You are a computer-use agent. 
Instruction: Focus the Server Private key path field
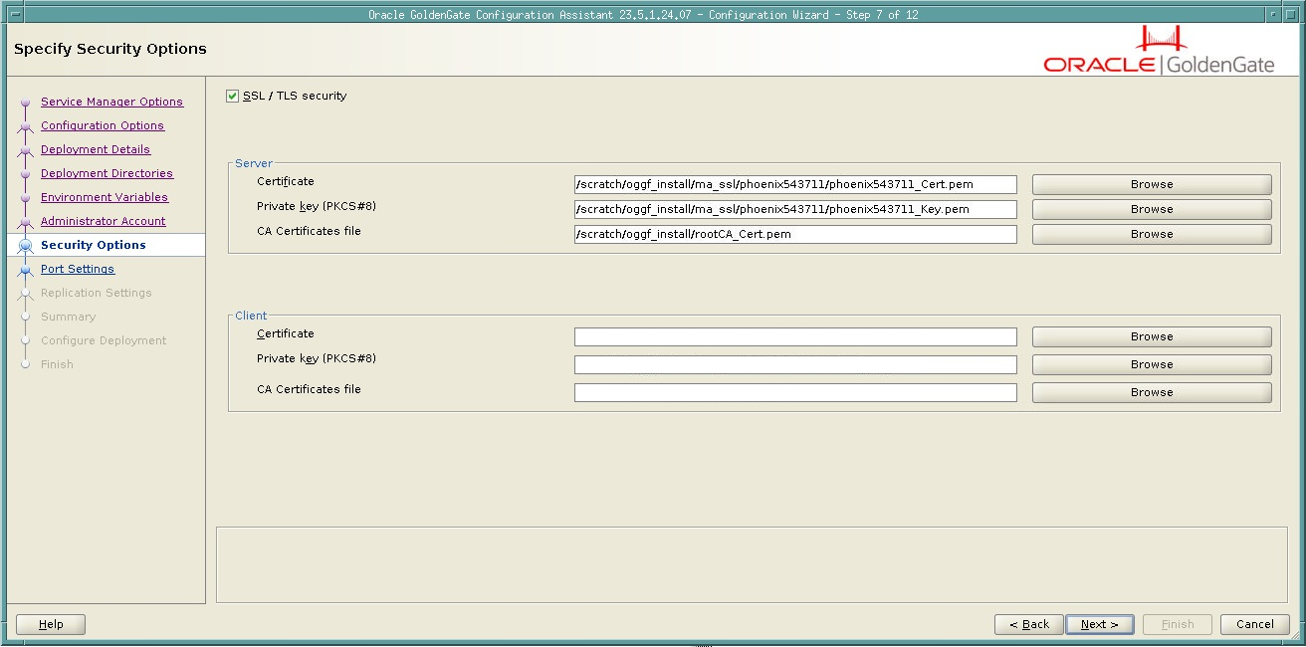(795, 209)
